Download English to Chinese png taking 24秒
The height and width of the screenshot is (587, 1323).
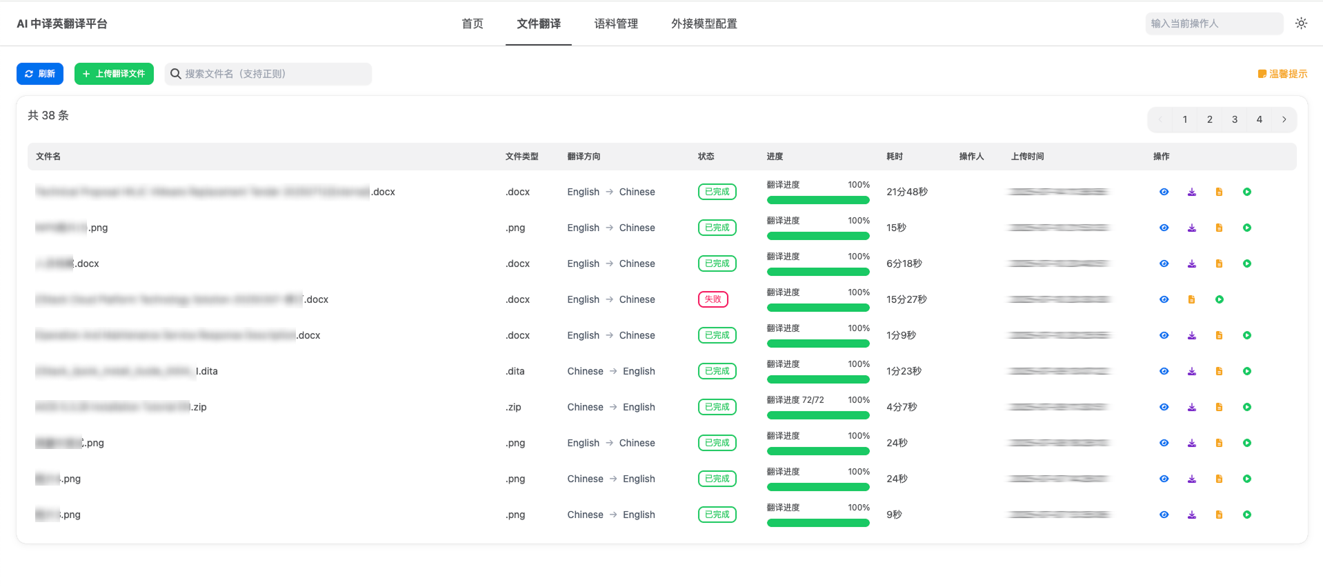(1191, 443)
